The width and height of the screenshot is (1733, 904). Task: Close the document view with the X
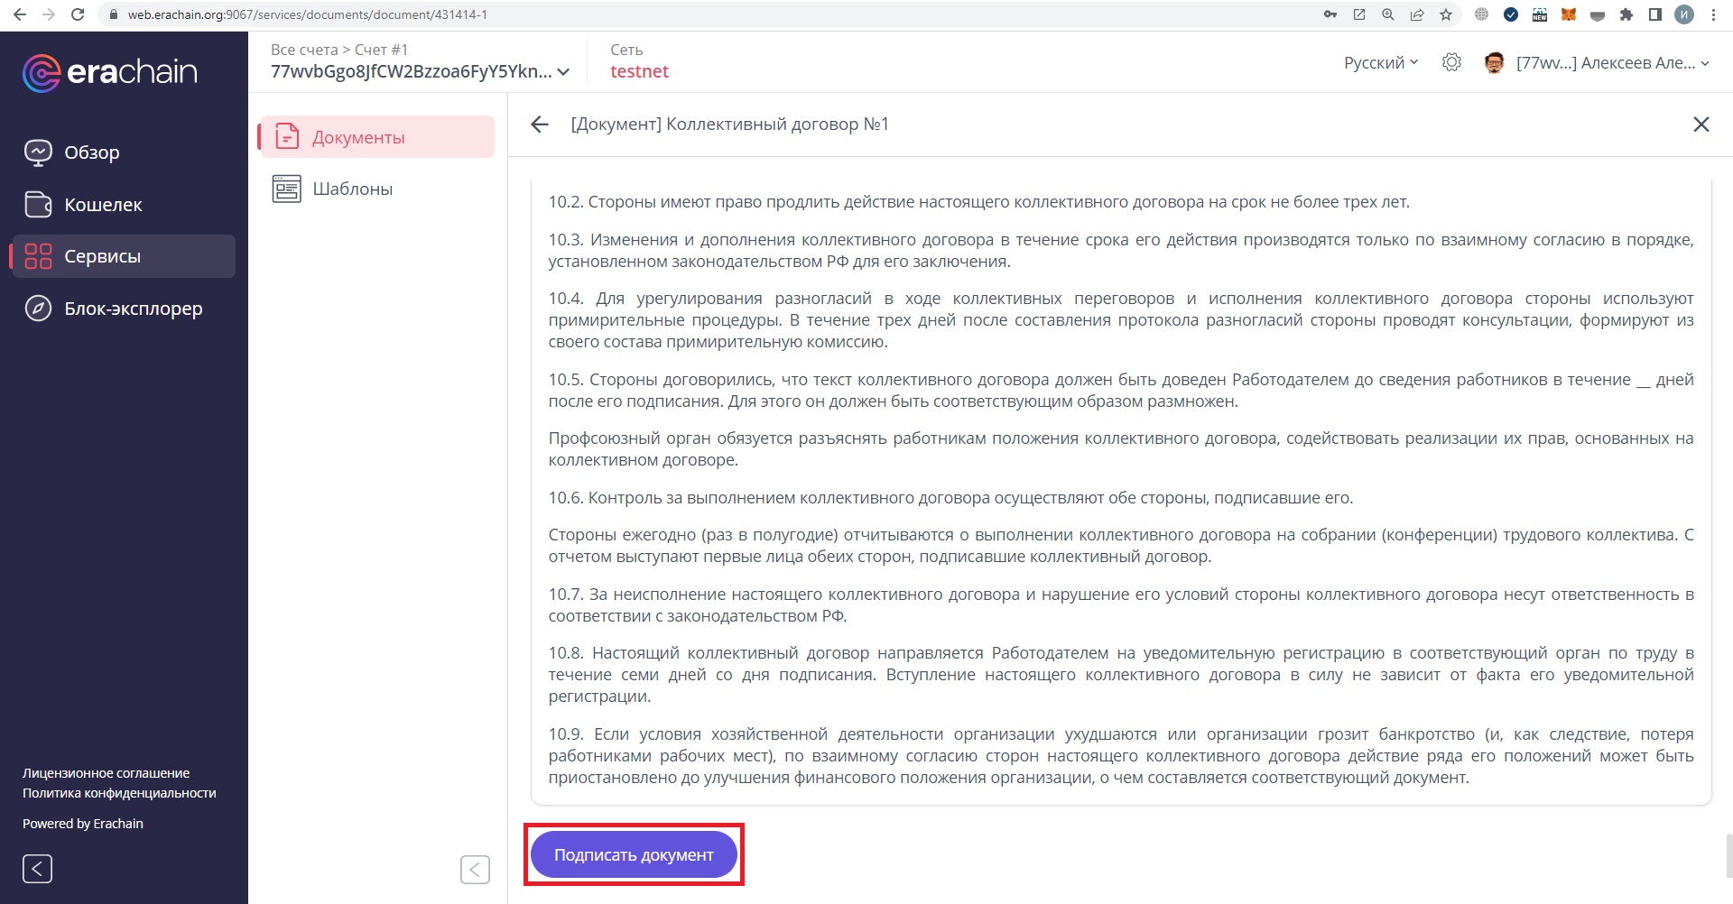point(1702,124)
